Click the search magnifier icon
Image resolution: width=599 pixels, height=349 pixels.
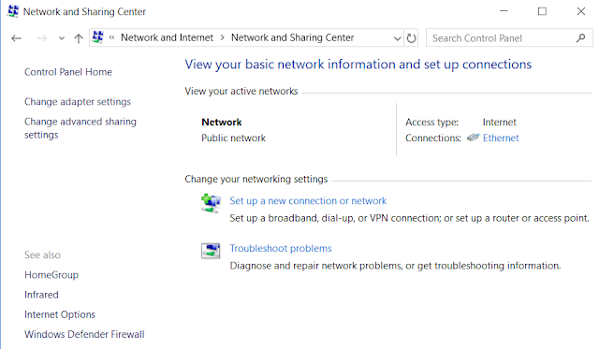pyautogui.click(x=580, y=38)
